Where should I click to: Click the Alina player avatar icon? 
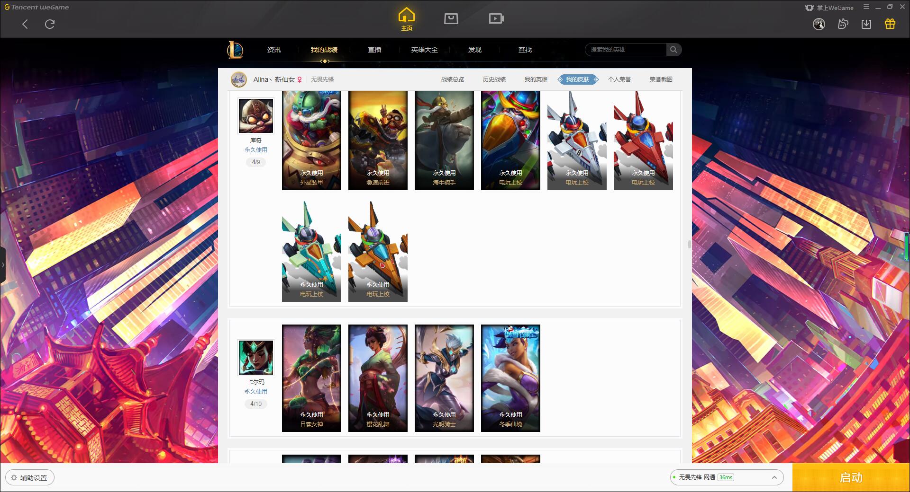pyautogui.click(x=239, y=79)
